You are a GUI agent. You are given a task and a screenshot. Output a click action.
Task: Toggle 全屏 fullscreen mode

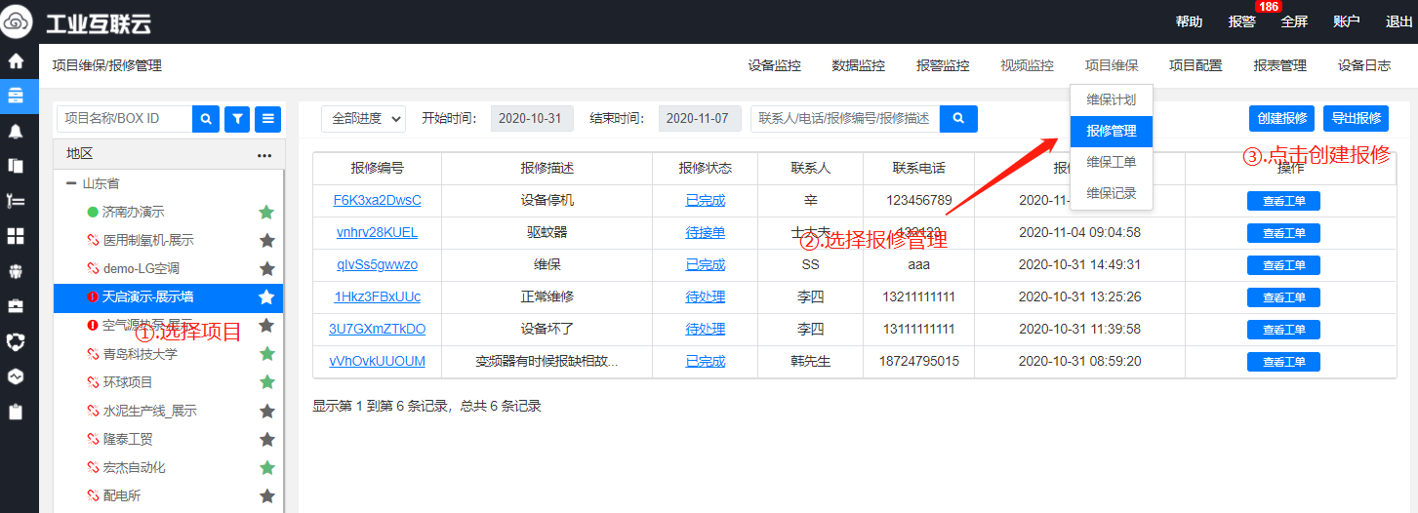(1294, 21)
